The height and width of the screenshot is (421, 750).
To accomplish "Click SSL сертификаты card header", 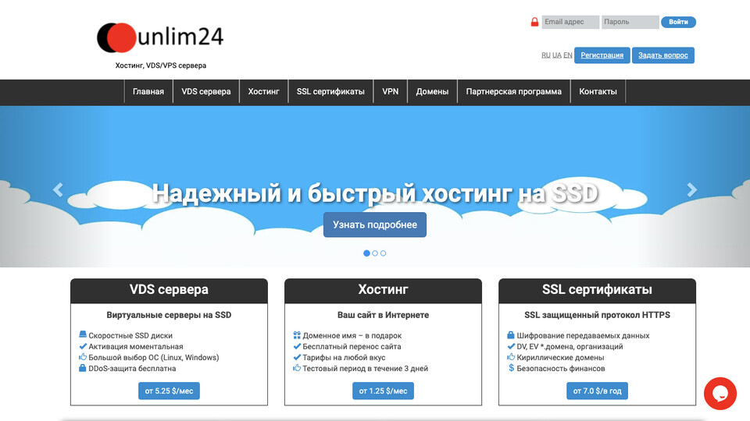I will [x=597, y=290].
